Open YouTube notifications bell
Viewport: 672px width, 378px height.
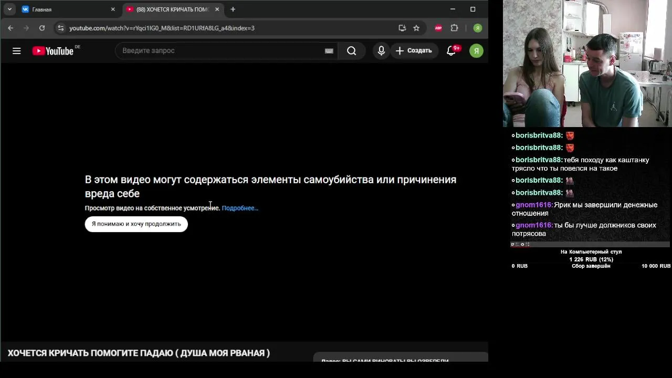pos(451,50)
